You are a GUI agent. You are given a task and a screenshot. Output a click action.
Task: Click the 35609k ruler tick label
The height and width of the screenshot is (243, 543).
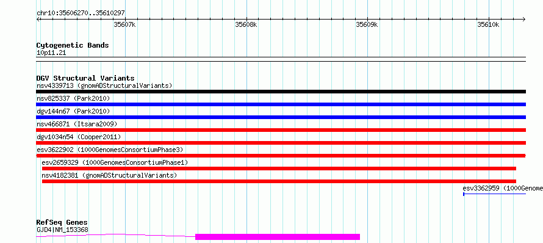click(367, 25)
